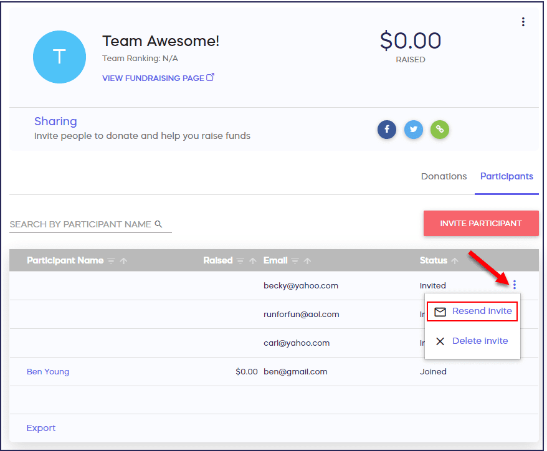Viewport: 547px width, 451px height.
Task: Click the green copy link icon
Action: point(440,130)
